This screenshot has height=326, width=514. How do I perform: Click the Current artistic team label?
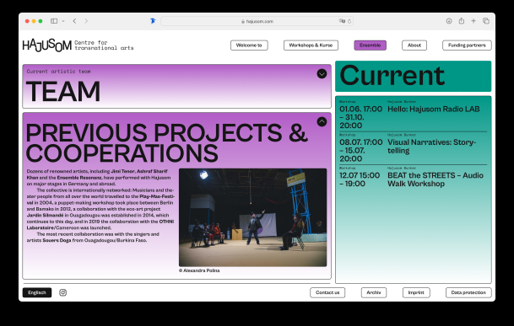tap(59, 72)
